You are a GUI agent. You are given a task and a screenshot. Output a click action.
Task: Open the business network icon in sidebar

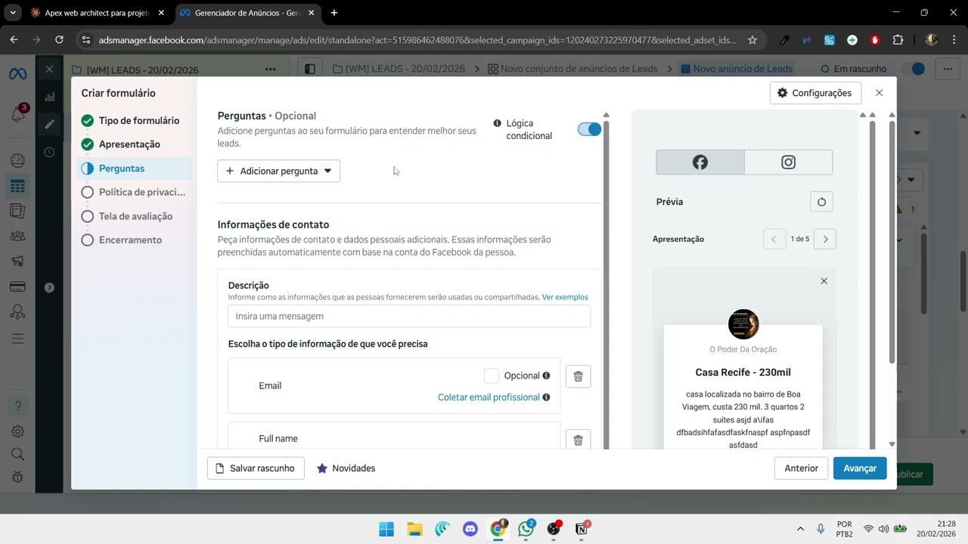[x=17, y=312]
